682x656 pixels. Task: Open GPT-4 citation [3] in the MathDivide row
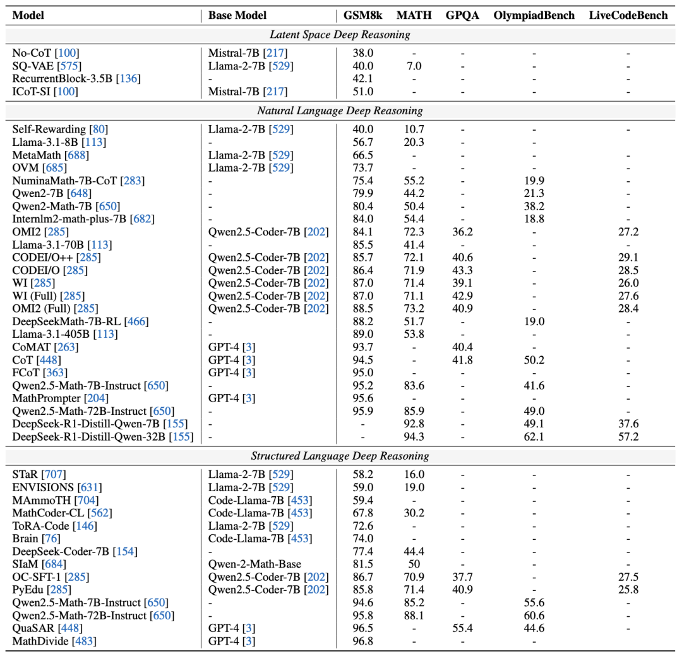[249, 641]
